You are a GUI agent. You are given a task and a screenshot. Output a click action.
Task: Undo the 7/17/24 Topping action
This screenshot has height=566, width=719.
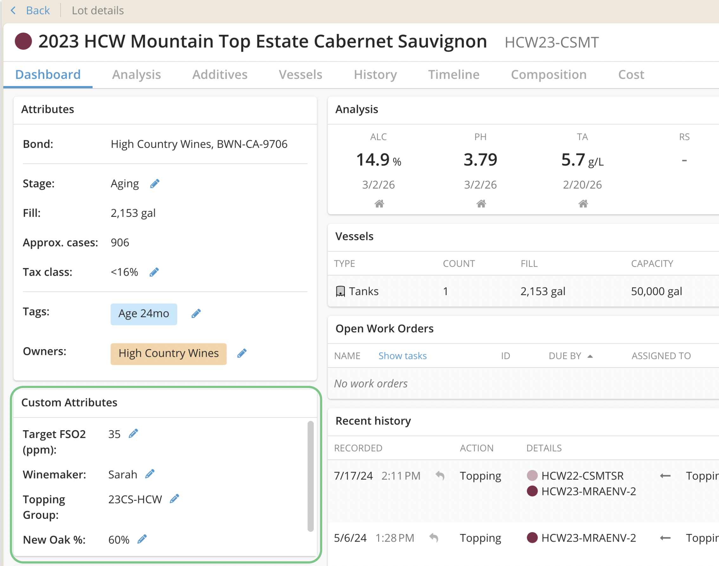(x=440, y=475)
